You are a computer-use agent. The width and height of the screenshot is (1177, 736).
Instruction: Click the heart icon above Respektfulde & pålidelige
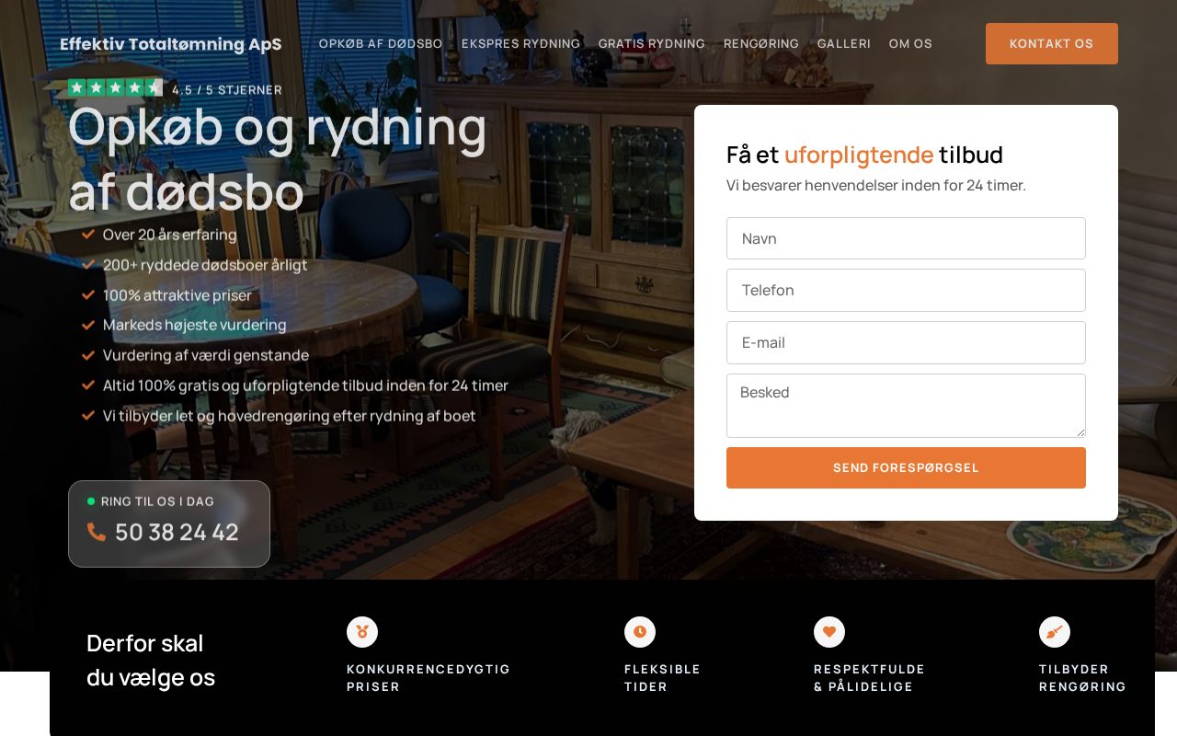click(829, 632)
